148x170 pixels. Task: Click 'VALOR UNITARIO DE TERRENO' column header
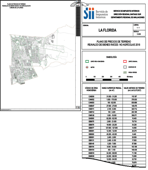(134, 89)
